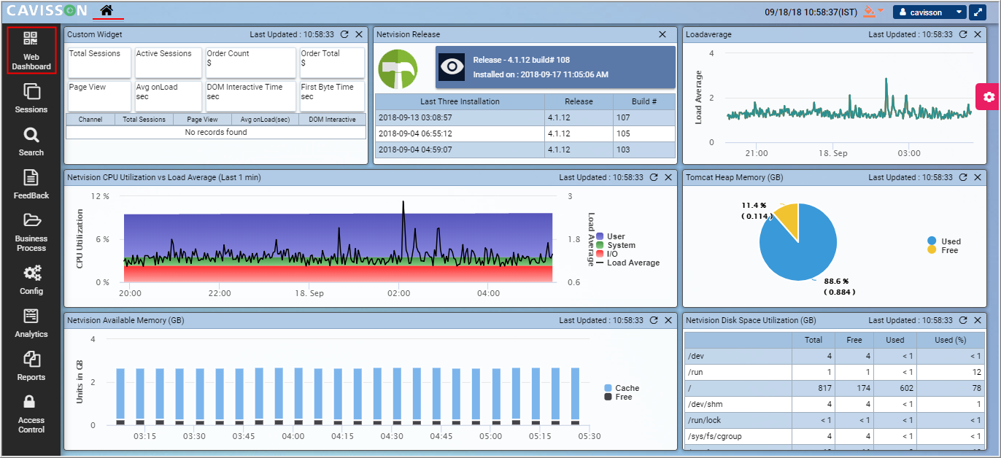This screenshot has width=1001, height=458.
Task: Open Sessions from the sidebar
Action: pyautogui.click(x=31, y=98)
